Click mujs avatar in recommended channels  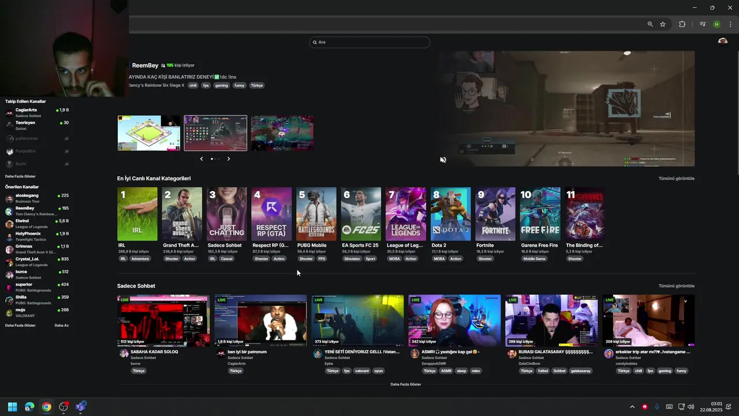click(9, 313)
